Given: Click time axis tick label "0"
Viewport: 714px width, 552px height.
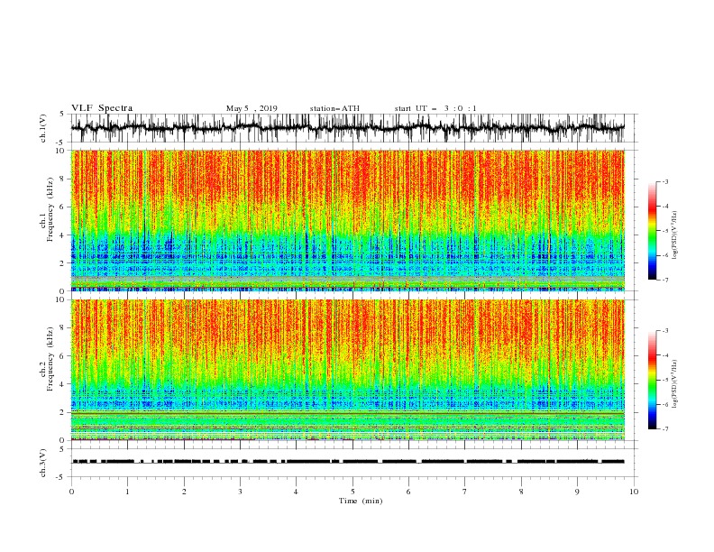Looking at the screenshot, I should coord(71,492).
